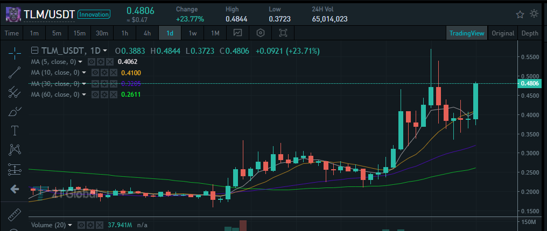This screenshot has height=231, width=547.
Task: Switch to 4h interval
Action: pos(147,33)
